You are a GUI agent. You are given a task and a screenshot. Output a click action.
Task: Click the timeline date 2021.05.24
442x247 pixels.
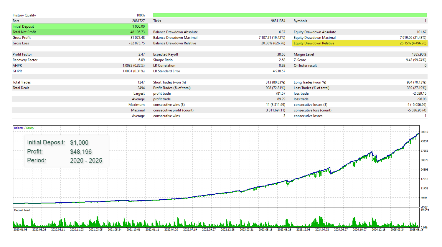pyautogui.click(x=115, y=230)
